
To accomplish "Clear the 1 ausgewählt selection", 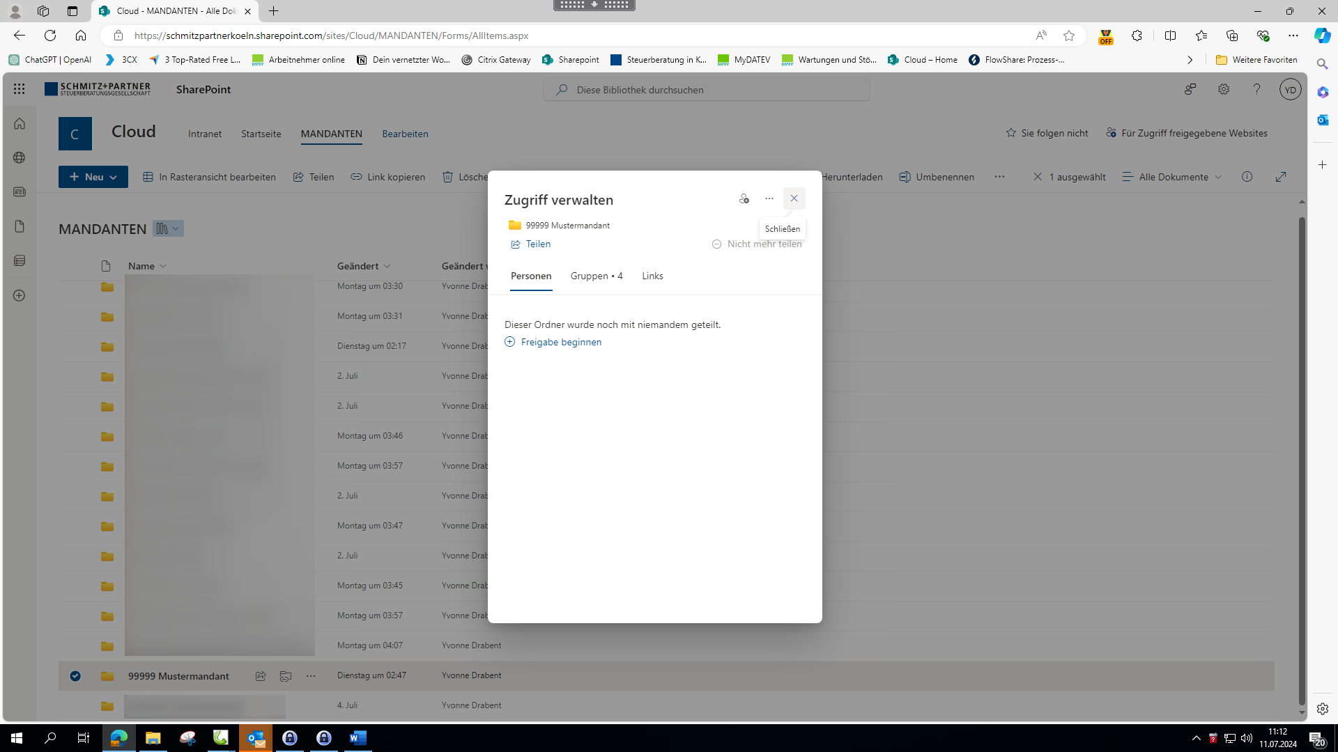I will (1038, 177).
